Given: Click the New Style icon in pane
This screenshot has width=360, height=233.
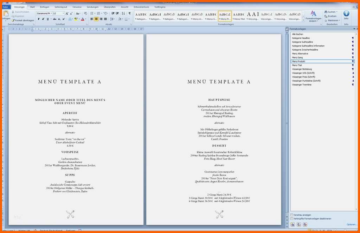Looking at the screenshot, I should coord(292,224).
